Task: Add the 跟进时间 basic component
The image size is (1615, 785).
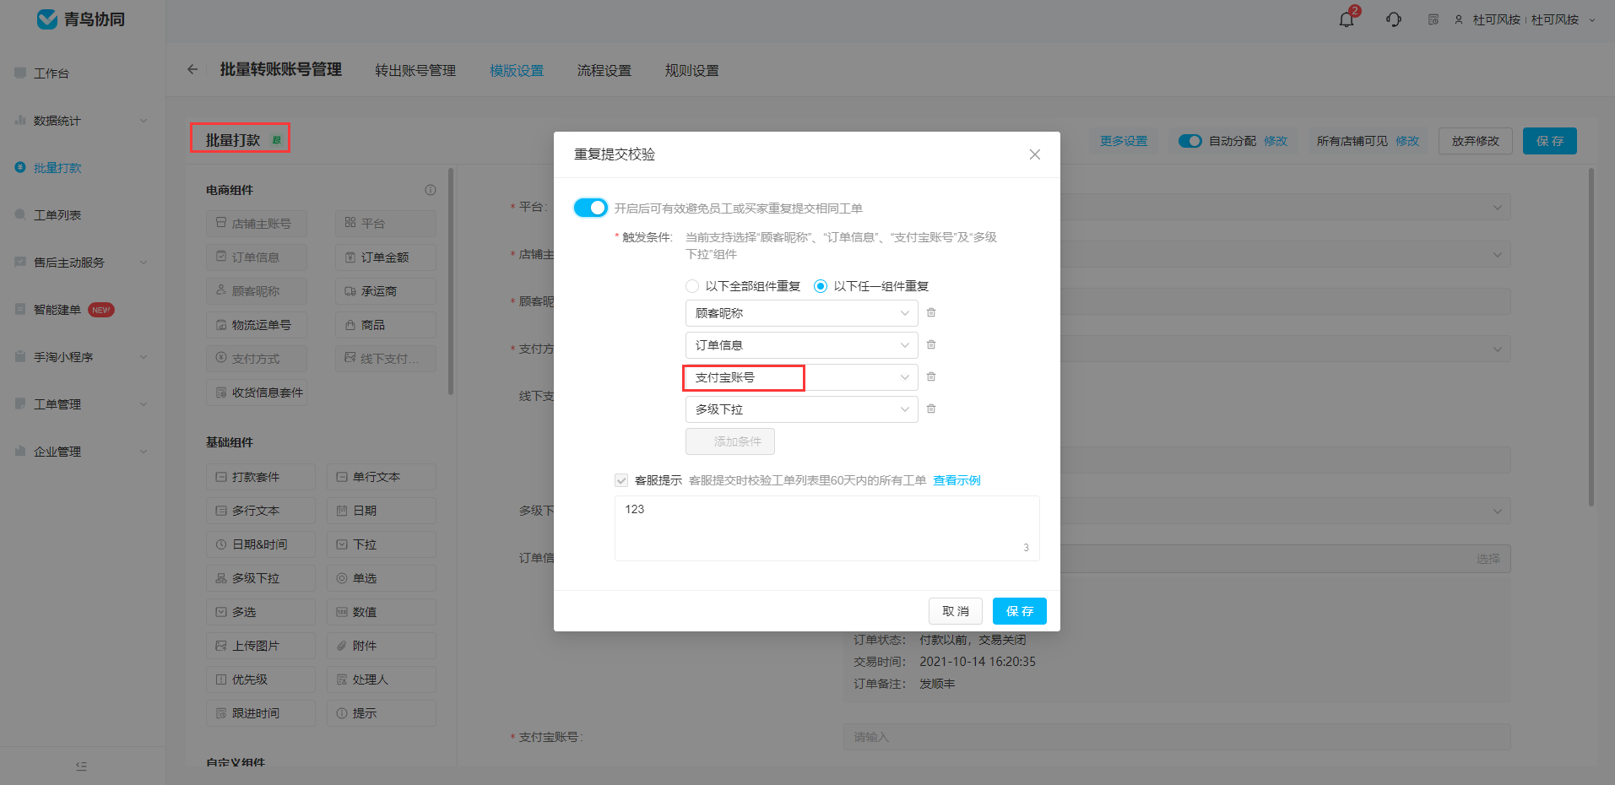Action: (x=261, y=713)
